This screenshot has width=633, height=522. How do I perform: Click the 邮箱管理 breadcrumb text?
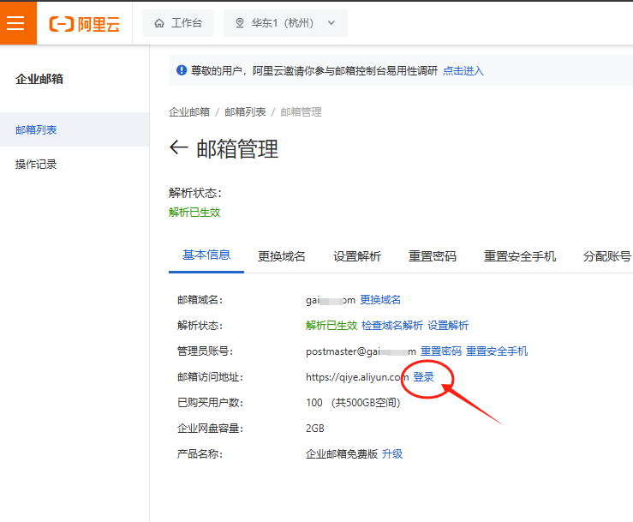[x=302, y=112]
